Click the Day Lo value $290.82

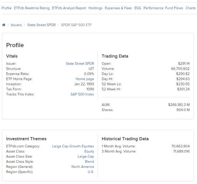coord(183,74)
